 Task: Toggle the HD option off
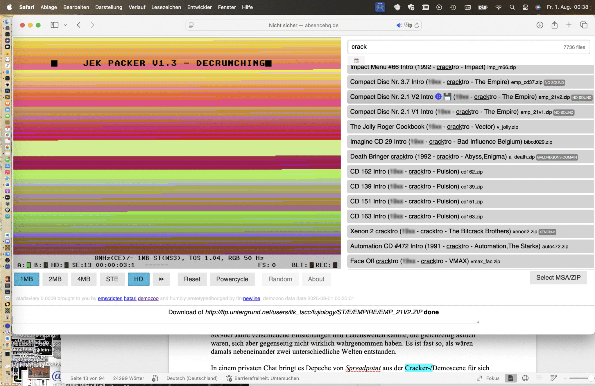(x=139, y=279)
